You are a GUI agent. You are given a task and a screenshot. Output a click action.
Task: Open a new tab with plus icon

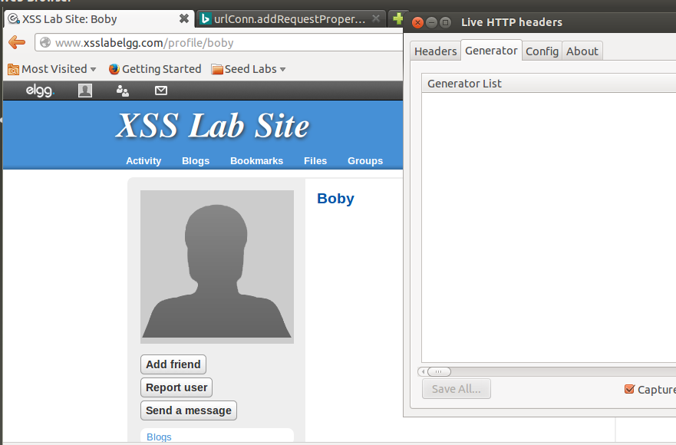[x=398, y=18]
